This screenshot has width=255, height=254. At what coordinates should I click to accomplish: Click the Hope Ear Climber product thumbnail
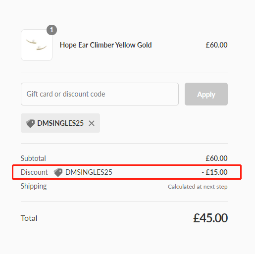click(x=37, y=45)
